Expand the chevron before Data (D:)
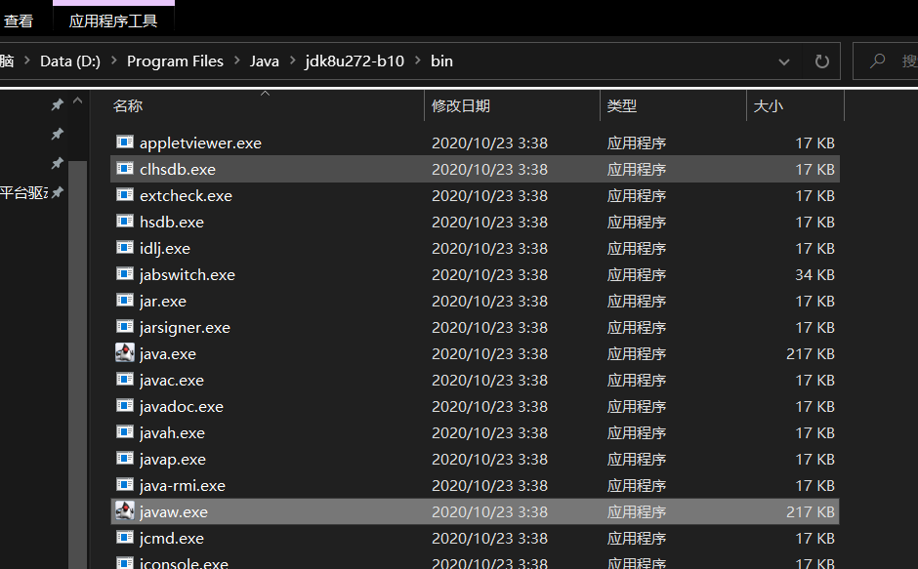The width and height of the screenshot is (918, 569). [x=27, y=61]
